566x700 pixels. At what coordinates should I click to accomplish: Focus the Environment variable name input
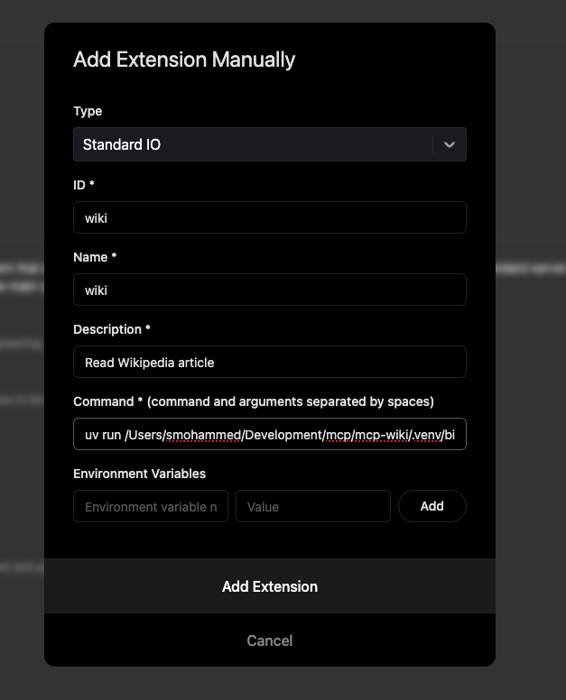pos(151,506)
